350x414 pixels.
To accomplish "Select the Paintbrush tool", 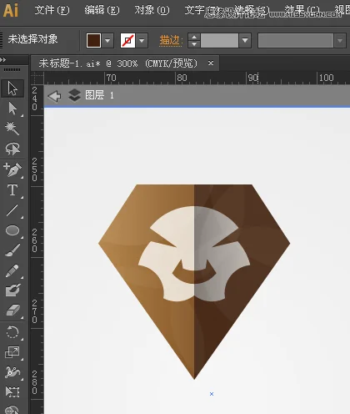I will point(12,250).
